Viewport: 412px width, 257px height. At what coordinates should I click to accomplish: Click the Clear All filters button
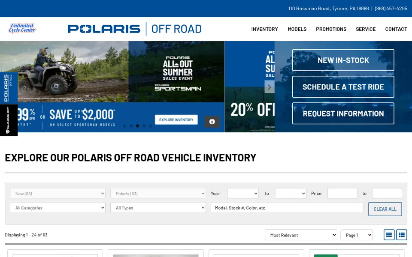(x=385, y=209)
